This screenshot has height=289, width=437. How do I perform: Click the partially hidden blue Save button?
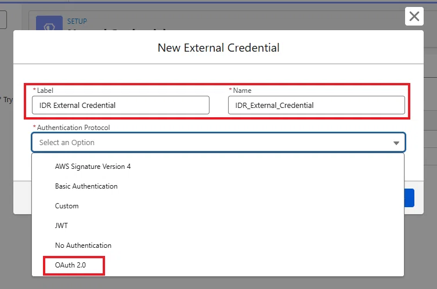click(409, 198)
